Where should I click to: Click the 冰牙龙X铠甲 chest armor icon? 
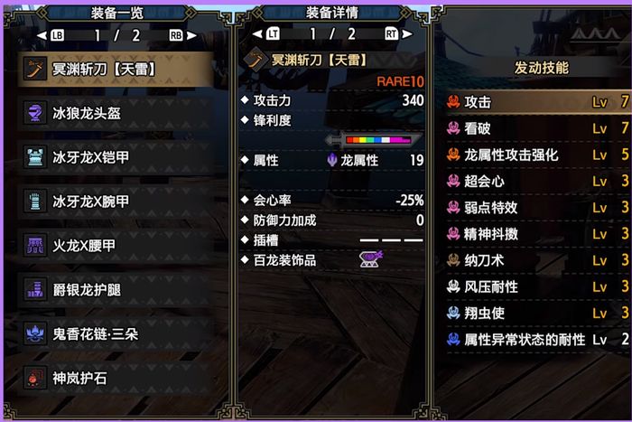point(35,157)
